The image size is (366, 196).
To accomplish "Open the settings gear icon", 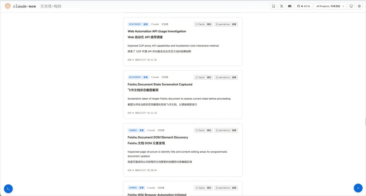I will [x=359, y=6].
